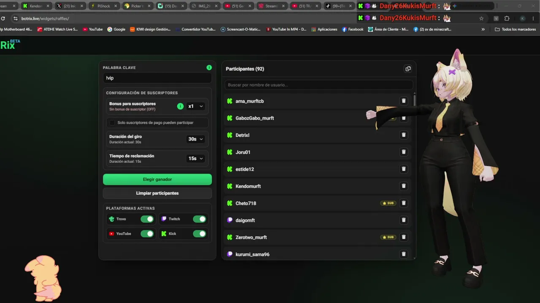This screenshot has width=540, height=303.
Task: Click the green info icon beside Palabra Clave
Action: click(209, 67)
